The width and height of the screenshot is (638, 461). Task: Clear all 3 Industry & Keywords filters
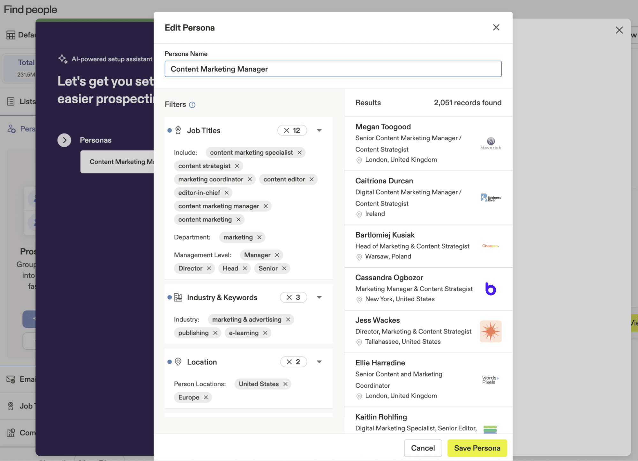[x=289, y=297]
